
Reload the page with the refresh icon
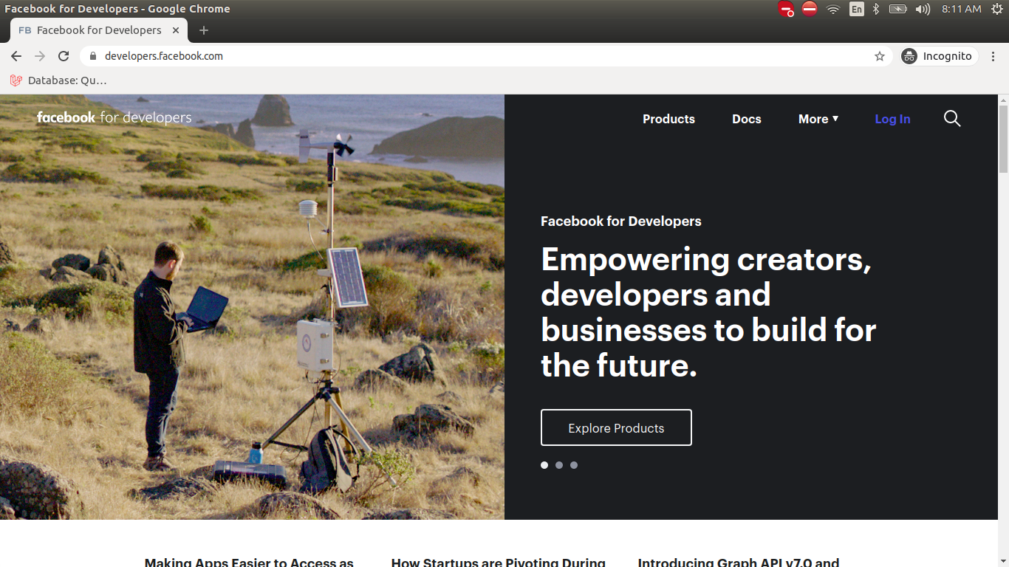pyautogui.click(x=64, y=56)
